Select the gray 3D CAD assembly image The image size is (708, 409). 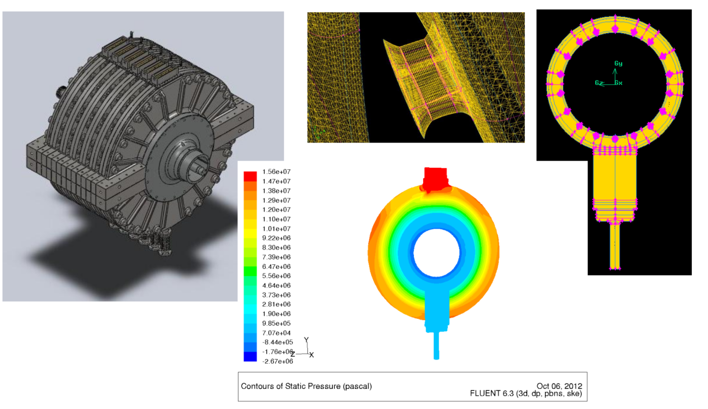tap(143, 156)
